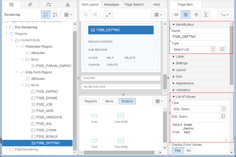Open the item Type Select List dropdown

click(x=194, y=49)
